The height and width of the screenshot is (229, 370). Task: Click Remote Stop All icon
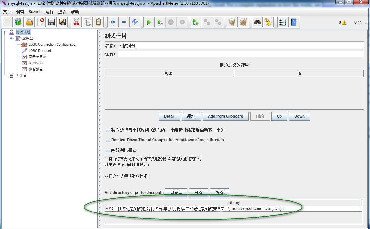click(x=207, y=22)
